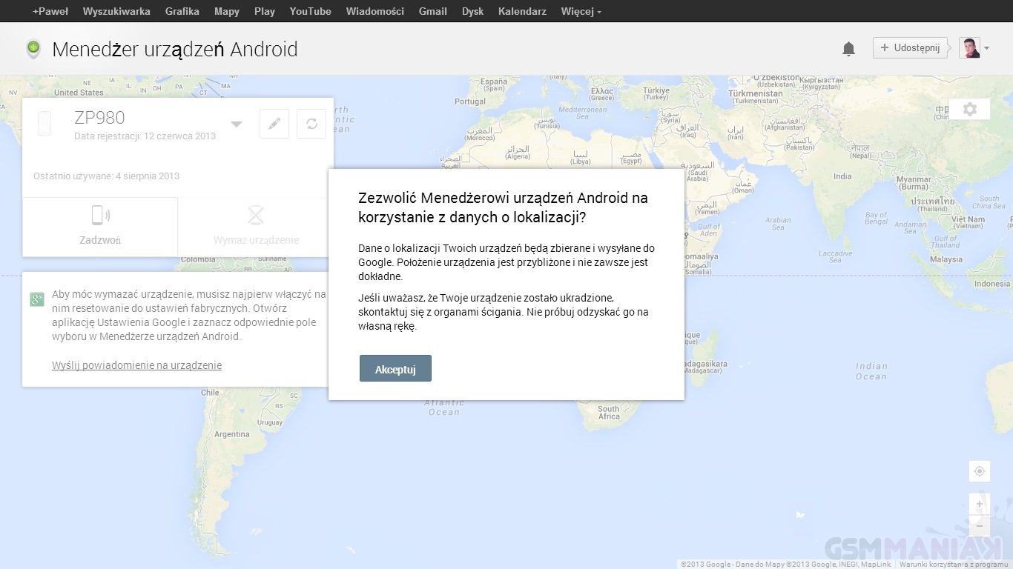Expand account menu next to profile photo

pyautogui.click(x=986, y=49)
